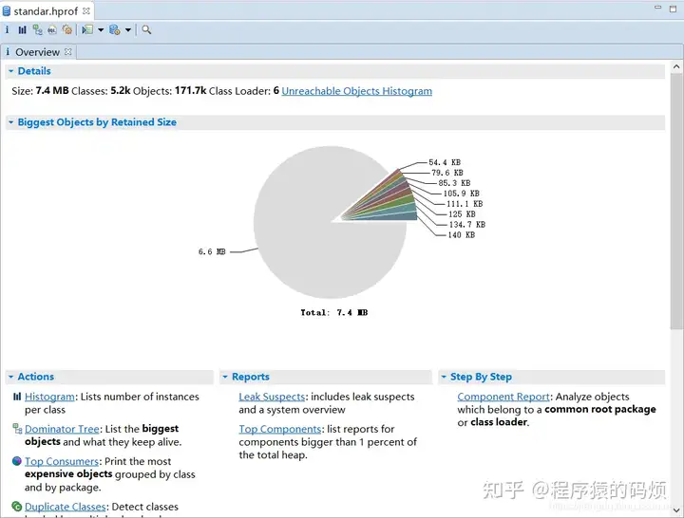Click the Top Consumers globe icon
This screenshot has width=684, height=518.
(17, 461)
